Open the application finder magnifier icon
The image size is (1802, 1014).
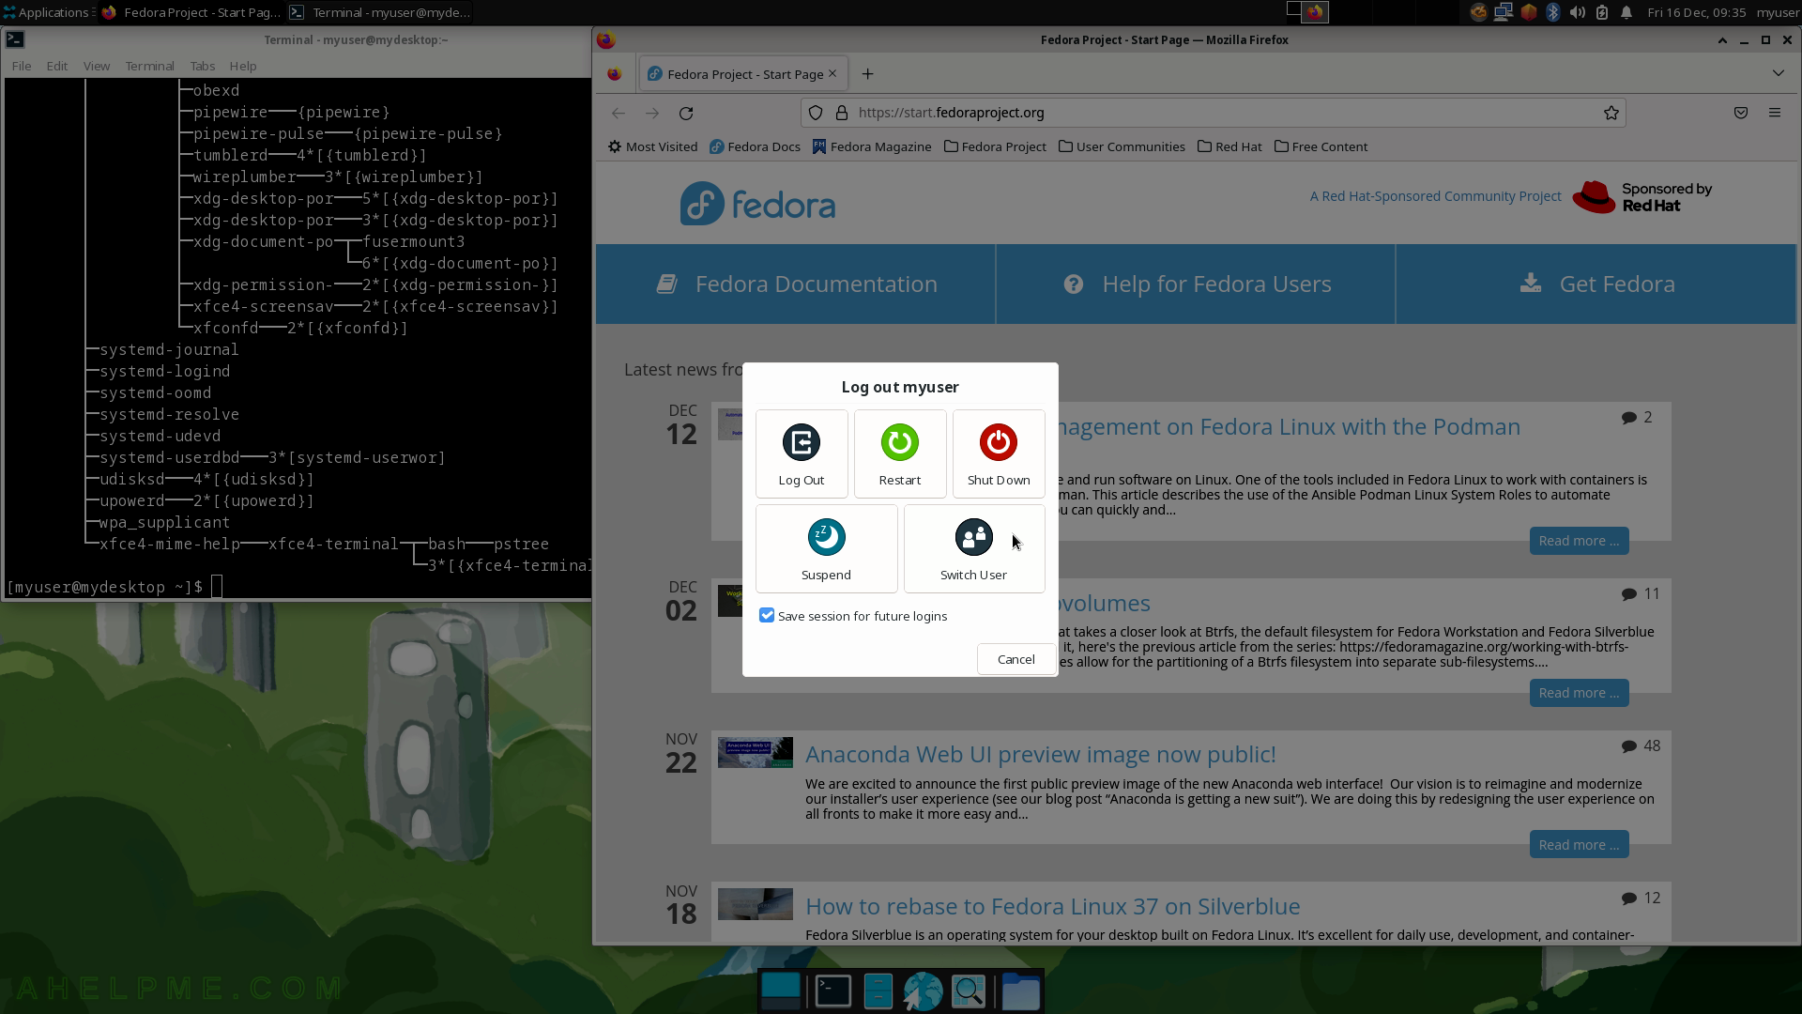coord(969,991)
